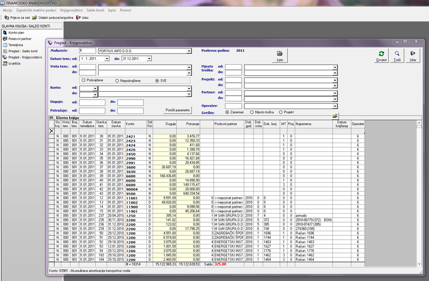The width and height of the screenshot is (429, 281).
Task: Click the open folder icon above grid
Action: [x=335, y=116]
